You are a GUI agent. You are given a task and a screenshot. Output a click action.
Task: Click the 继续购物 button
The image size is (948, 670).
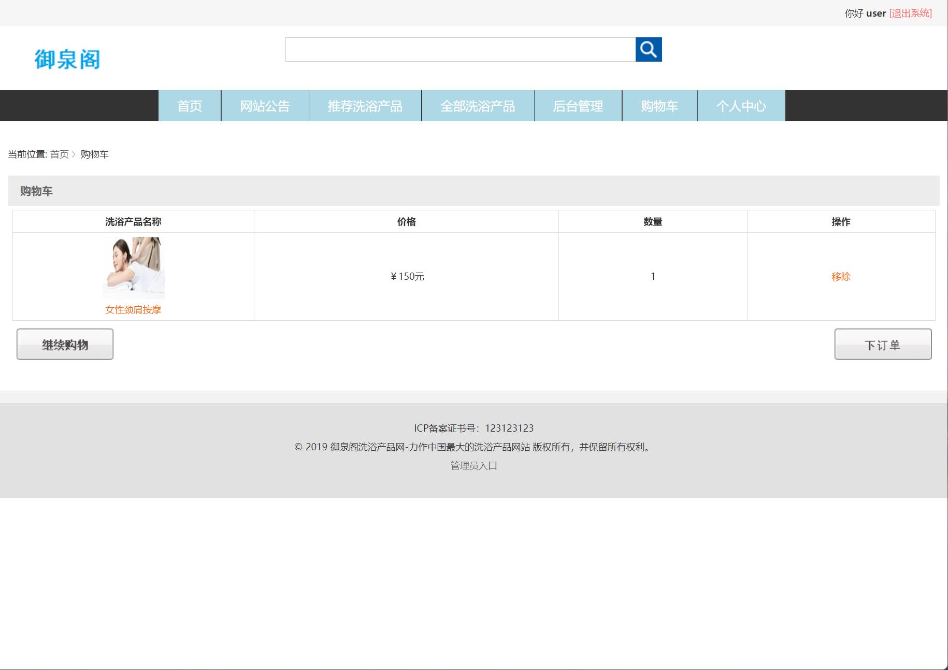65,344
